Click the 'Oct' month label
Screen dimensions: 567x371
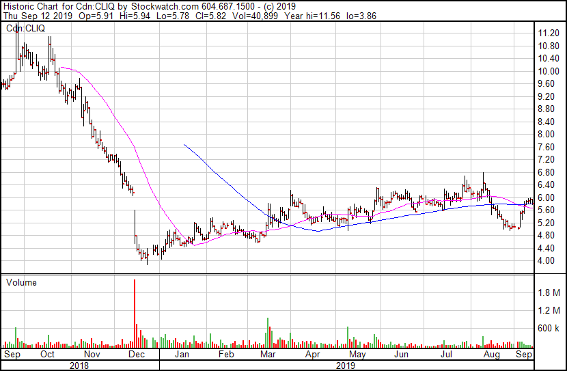tap(47, 355)
